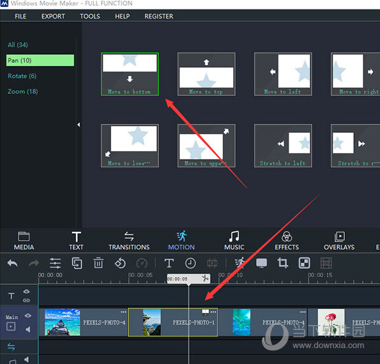This screenshot has height=364, width=380.
Task: Open the EXPORT menu
Action: tap(53, 16)
